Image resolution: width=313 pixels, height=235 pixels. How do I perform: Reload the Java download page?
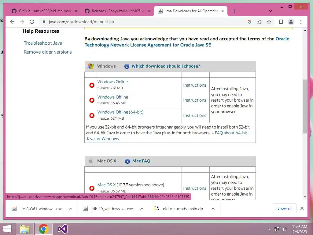coord(32,22)
